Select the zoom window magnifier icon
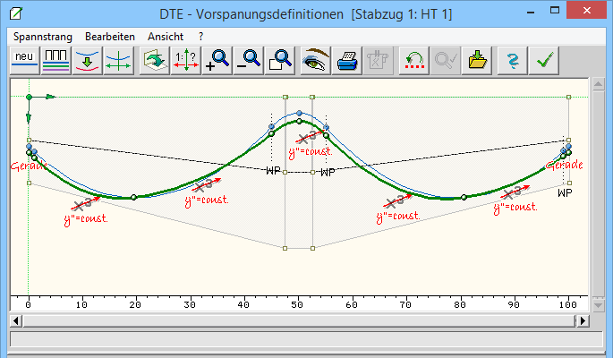This screenshot has height=358, width=613. pyautogui.click(x=281, y=60)
